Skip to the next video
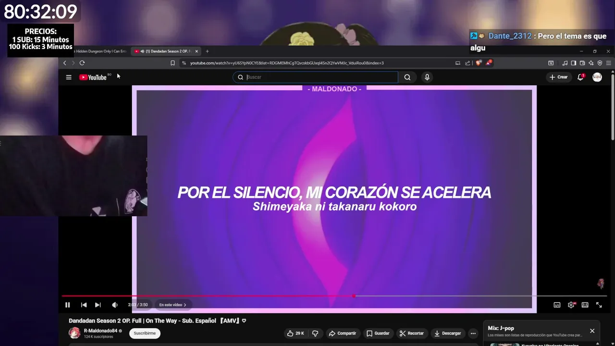The width and height of the screenshot is (615, 346). click(98, 305)
